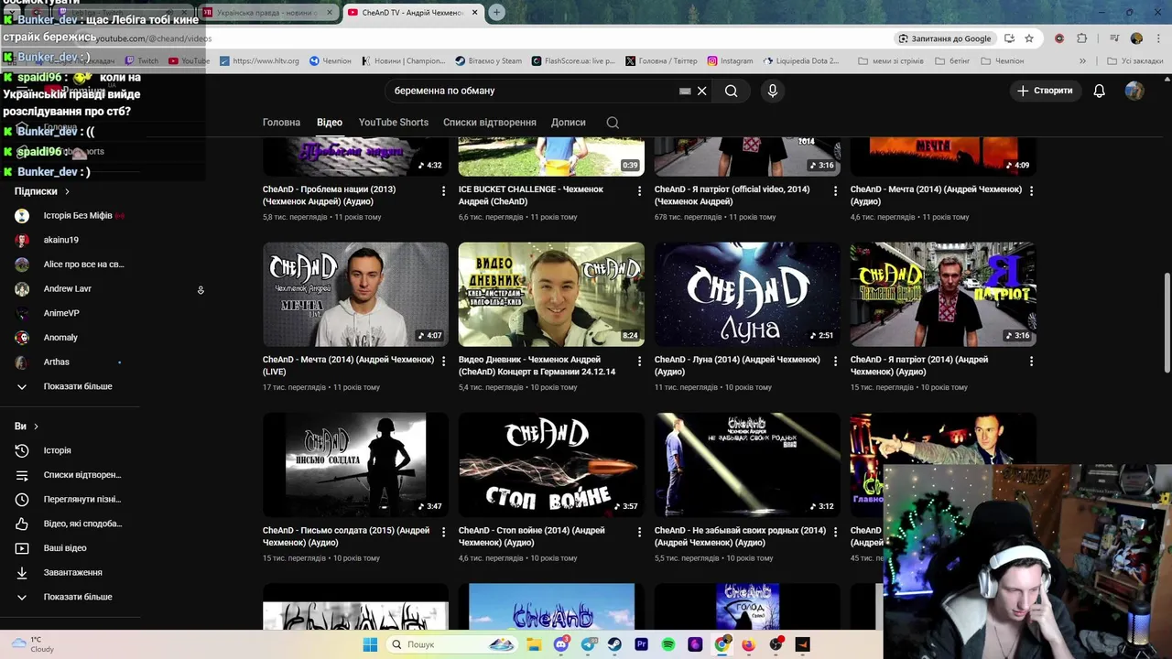Open Chrome extensions puzzle icon

click(x=1081, y=38)
